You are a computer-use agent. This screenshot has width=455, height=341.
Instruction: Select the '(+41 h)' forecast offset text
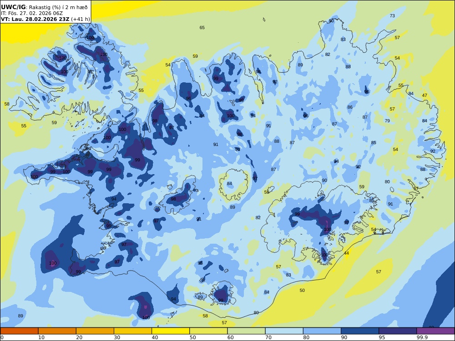[81, 19]
